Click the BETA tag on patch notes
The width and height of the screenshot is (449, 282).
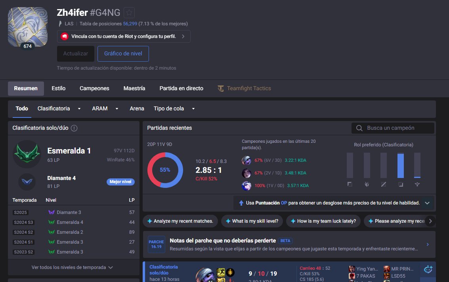285,240
